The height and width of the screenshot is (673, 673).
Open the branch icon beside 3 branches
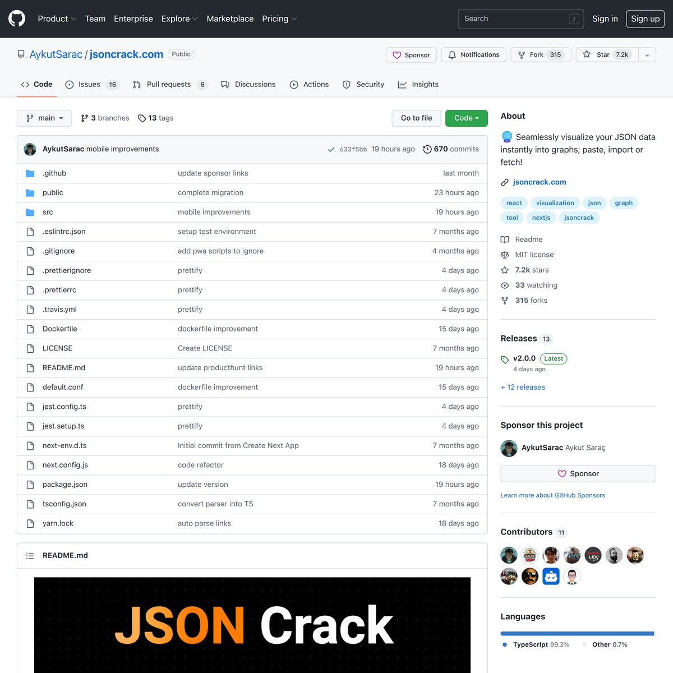pos(85,118)
